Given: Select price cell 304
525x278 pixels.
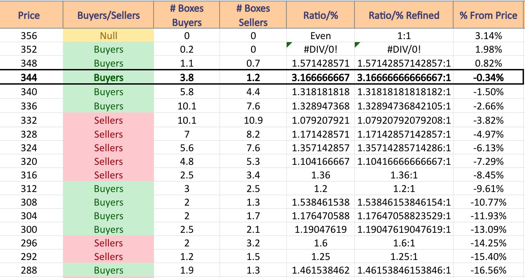Looking at the screenshot, I should pos(31,216).
